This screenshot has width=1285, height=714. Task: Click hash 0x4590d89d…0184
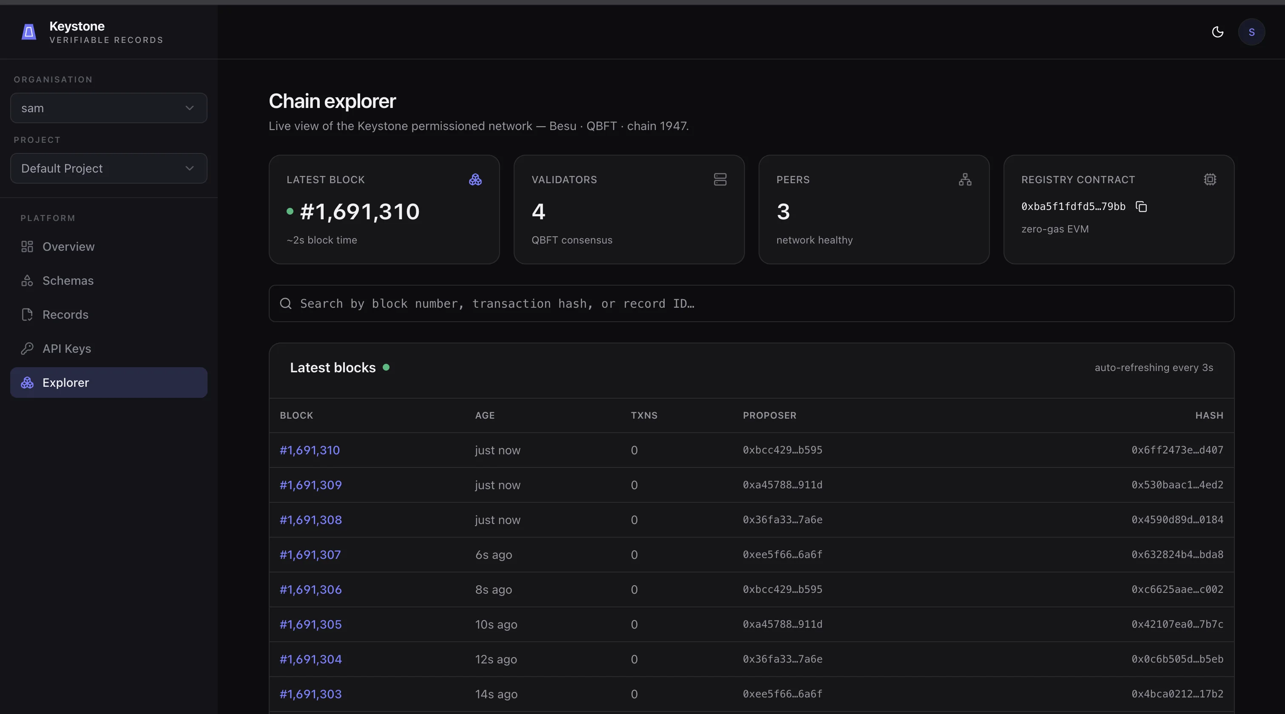[1177, 520]
